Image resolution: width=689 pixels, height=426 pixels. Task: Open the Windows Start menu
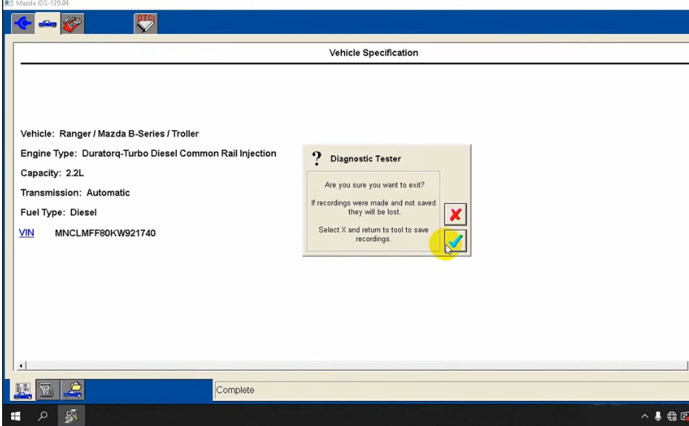(15, 416)
